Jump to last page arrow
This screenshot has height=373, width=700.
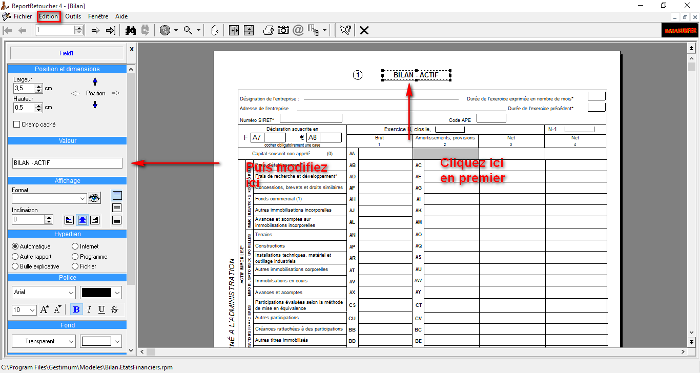click(110, 31)
